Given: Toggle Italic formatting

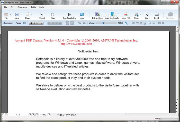Looking at the screenshot, I should coord(38,23).
